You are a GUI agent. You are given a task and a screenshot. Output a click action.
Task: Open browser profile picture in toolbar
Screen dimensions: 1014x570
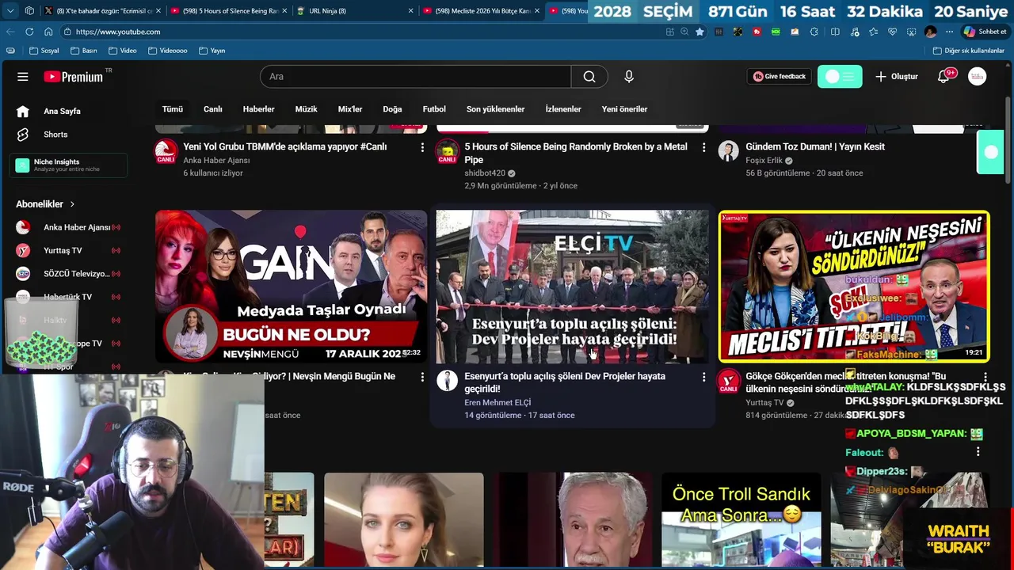[930, 32]
